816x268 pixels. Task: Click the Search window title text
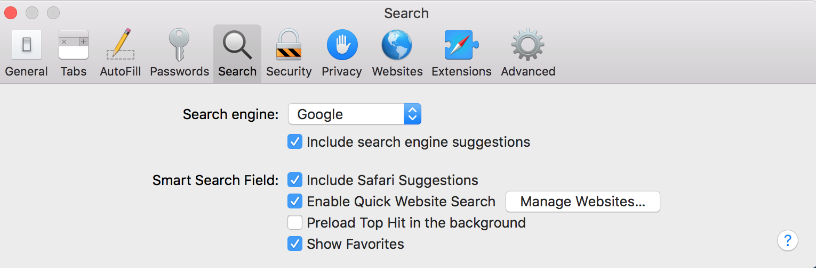[406, 13]
